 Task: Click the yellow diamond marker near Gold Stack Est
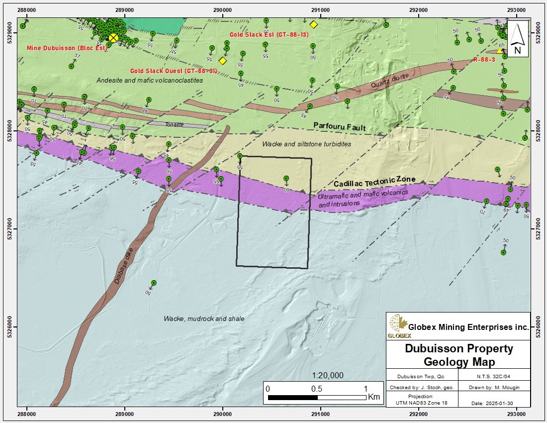point(314,23)
